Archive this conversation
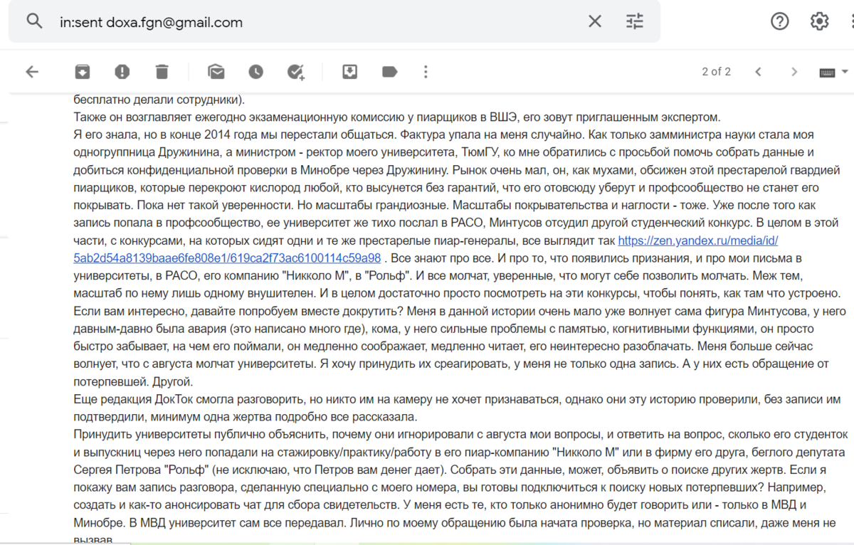Viewport: 854px width, 545px height. (x=83, y=71)
